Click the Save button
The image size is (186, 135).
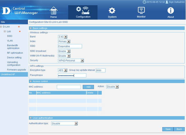pos(168,129)
